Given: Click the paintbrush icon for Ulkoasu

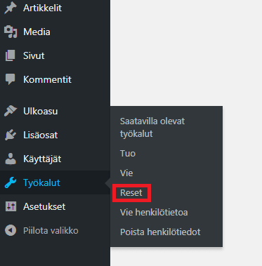Looking at the screenshot, I should [11, 111].
